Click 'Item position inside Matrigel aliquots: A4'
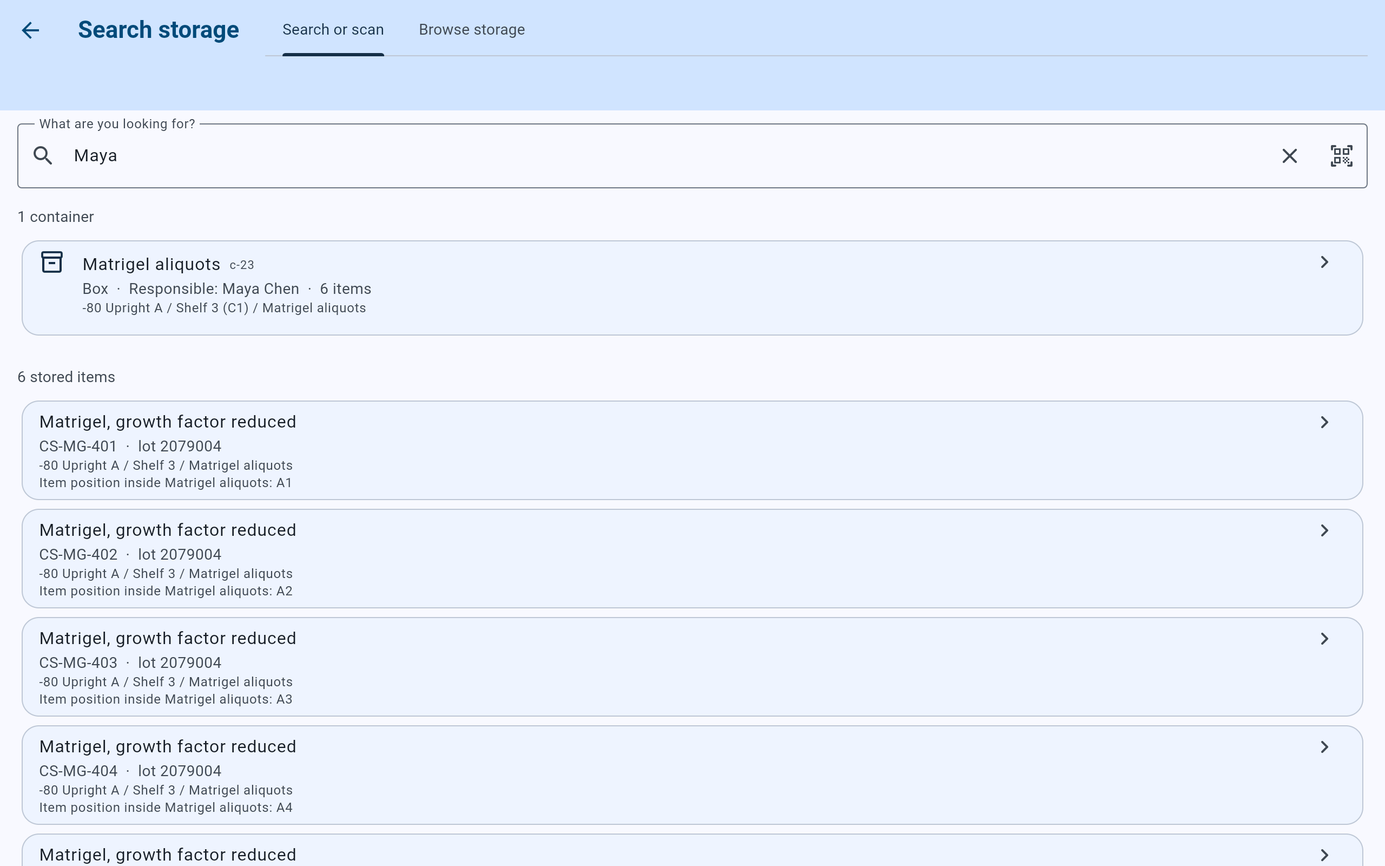The height and width of the screenshot is (866, 1385). 166,808
